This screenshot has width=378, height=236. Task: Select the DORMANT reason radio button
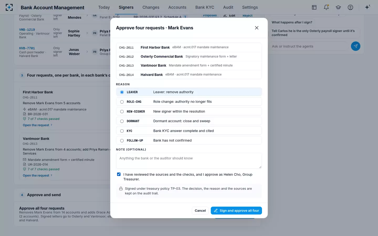[x=122, y=121]
